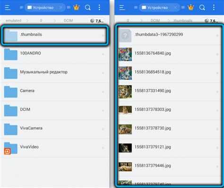Tap the .thumbnails folder icon

click(11, 35)
